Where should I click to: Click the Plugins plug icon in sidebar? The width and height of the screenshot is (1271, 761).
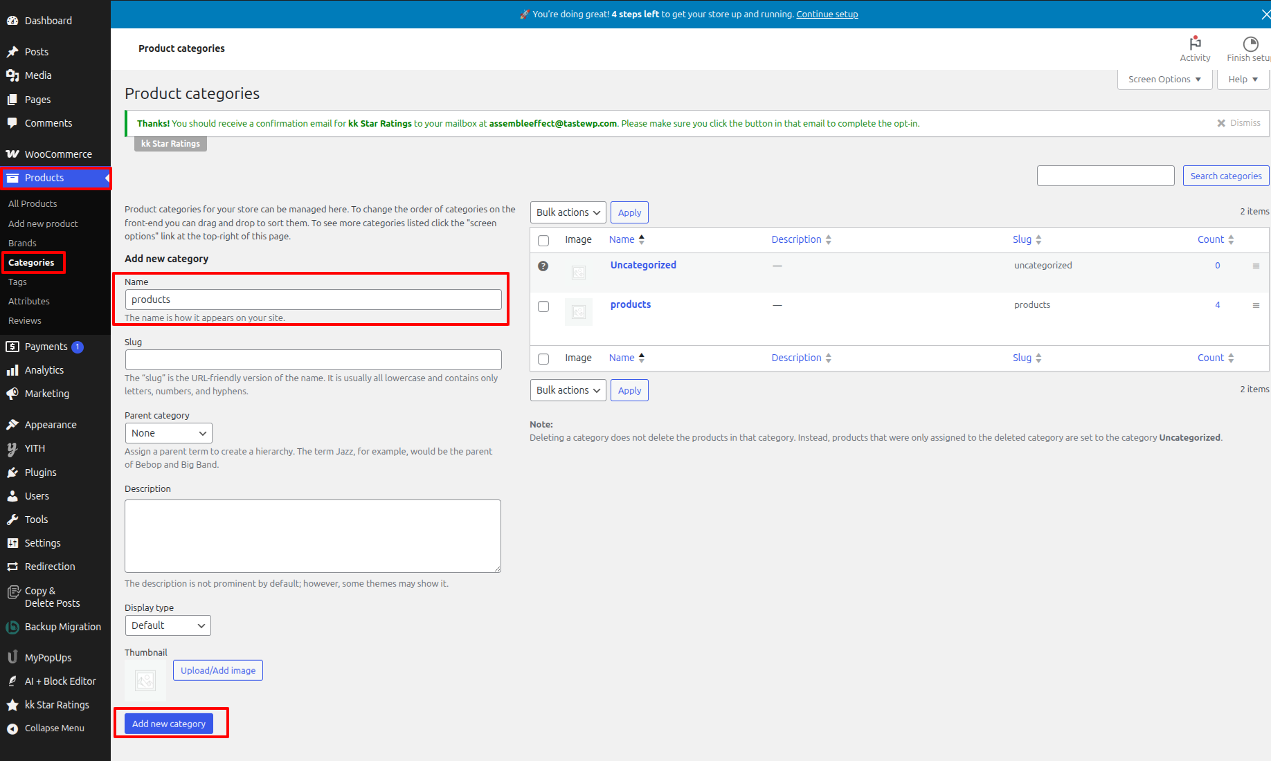12,473
